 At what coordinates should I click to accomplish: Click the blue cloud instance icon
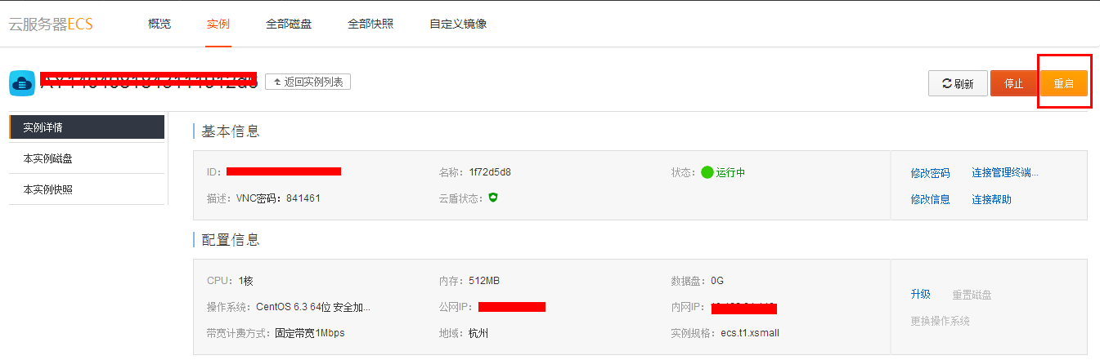coord(21,82)
